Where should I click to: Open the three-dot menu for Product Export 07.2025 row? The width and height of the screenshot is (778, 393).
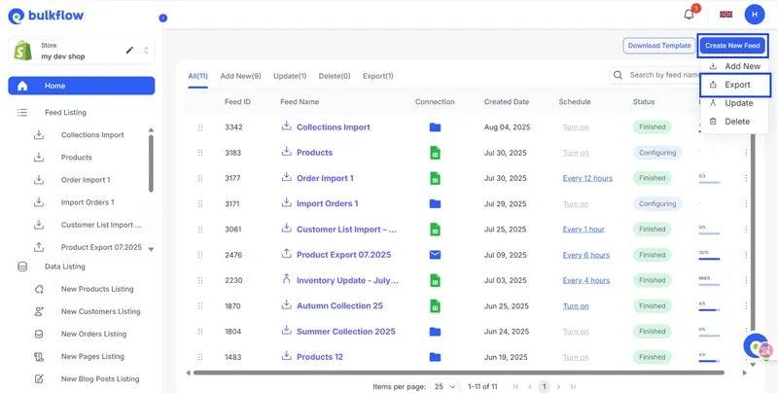pyautogui.click(x=746, y=255)
